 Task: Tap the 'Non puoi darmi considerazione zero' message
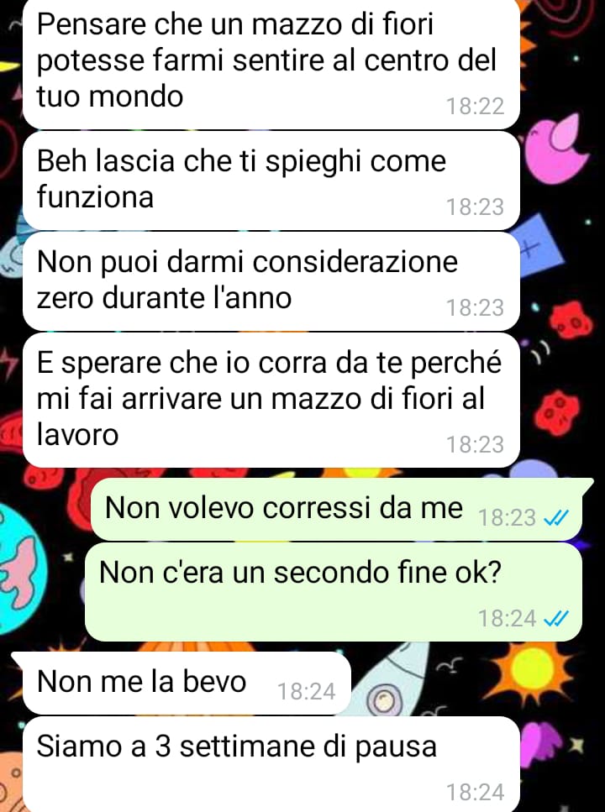pyautogui.click(x=271, y=281)
